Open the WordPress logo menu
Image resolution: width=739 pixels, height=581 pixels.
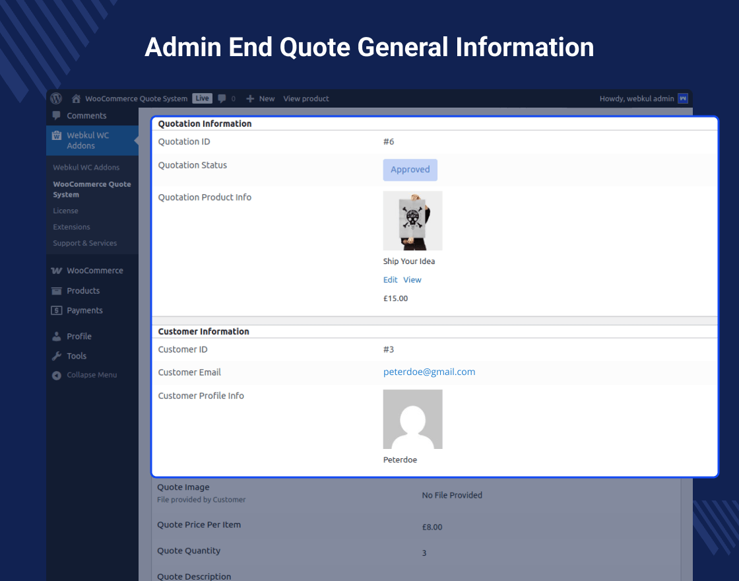pos(56,98)
